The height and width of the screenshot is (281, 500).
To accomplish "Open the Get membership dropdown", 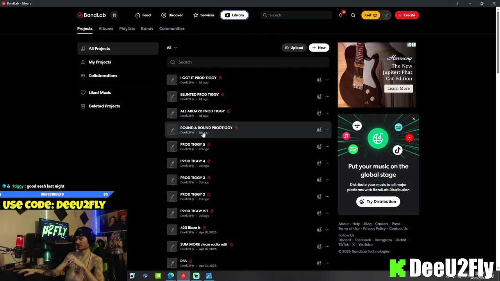I will (371, 15).
